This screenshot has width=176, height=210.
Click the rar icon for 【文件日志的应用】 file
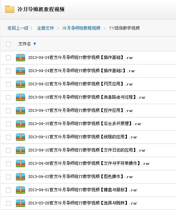pos(21,150)
